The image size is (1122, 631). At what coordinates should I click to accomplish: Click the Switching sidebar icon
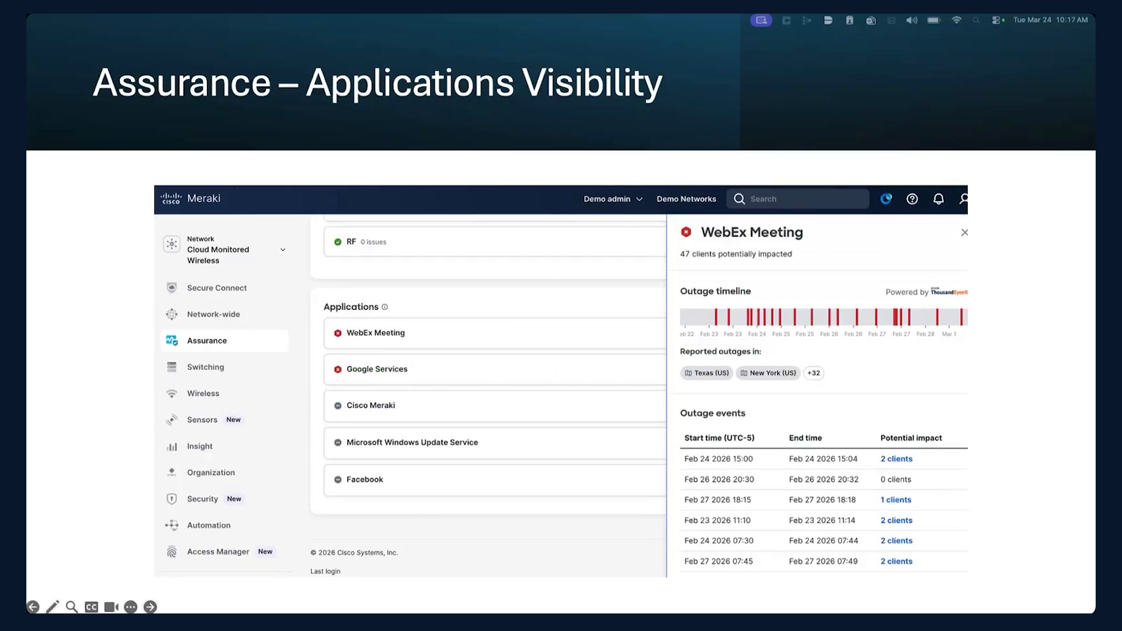point(172,367)
